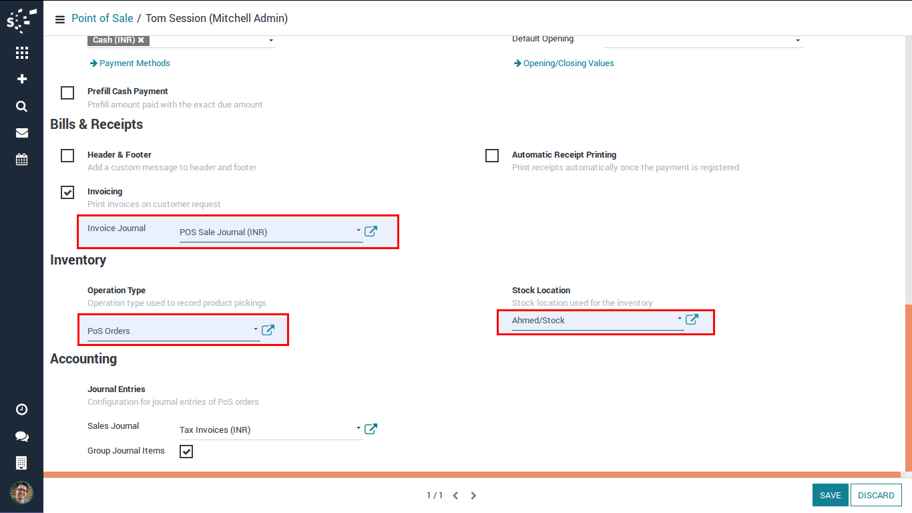Expand the Sales Journal dropdown
The width and height of the screenshot is (912, 513).
(358, 429)
